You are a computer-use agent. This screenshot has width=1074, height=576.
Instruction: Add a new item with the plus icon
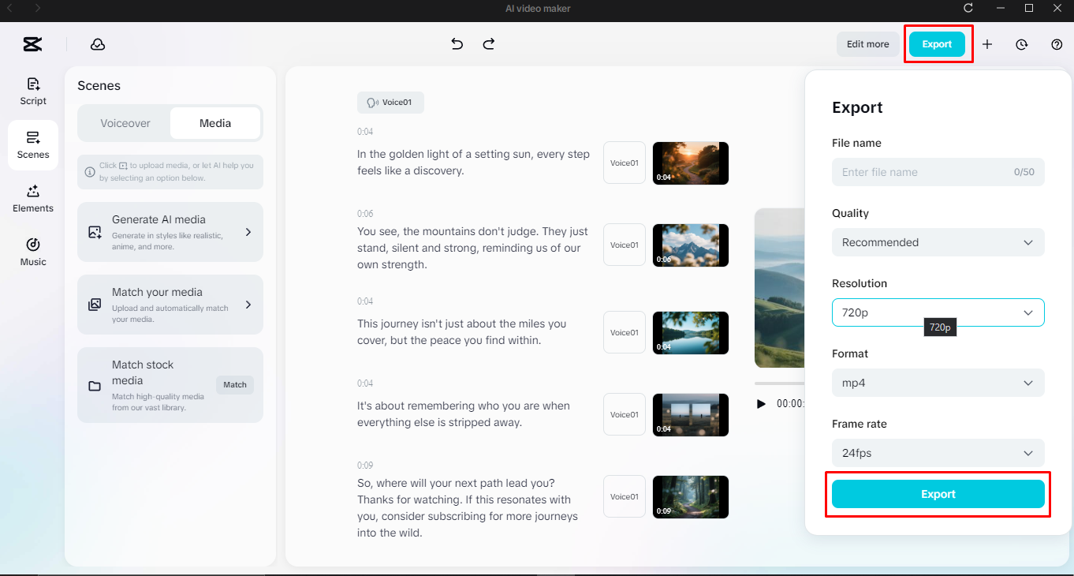click(987, 45)
